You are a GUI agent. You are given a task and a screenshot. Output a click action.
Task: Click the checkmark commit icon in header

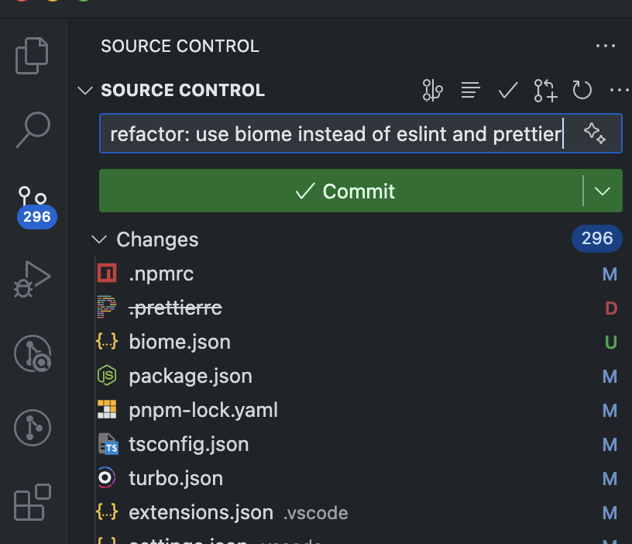(508, 91)
